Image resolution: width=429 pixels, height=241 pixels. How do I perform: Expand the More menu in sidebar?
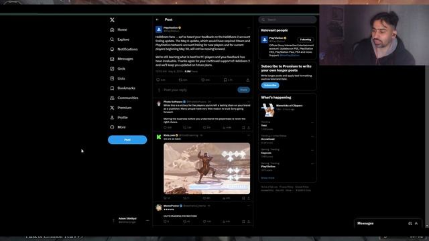(118, 127)
